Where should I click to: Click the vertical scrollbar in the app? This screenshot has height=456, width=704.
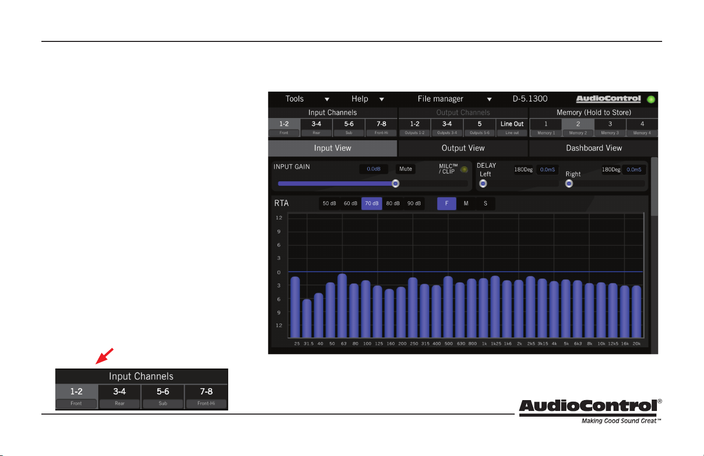click(x=654, y=186)
